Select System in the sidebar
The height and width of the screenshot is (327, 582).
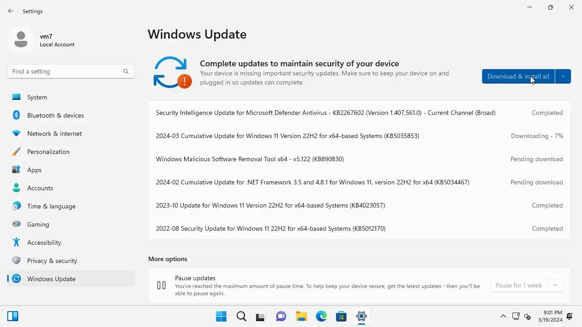click(71, 97)
